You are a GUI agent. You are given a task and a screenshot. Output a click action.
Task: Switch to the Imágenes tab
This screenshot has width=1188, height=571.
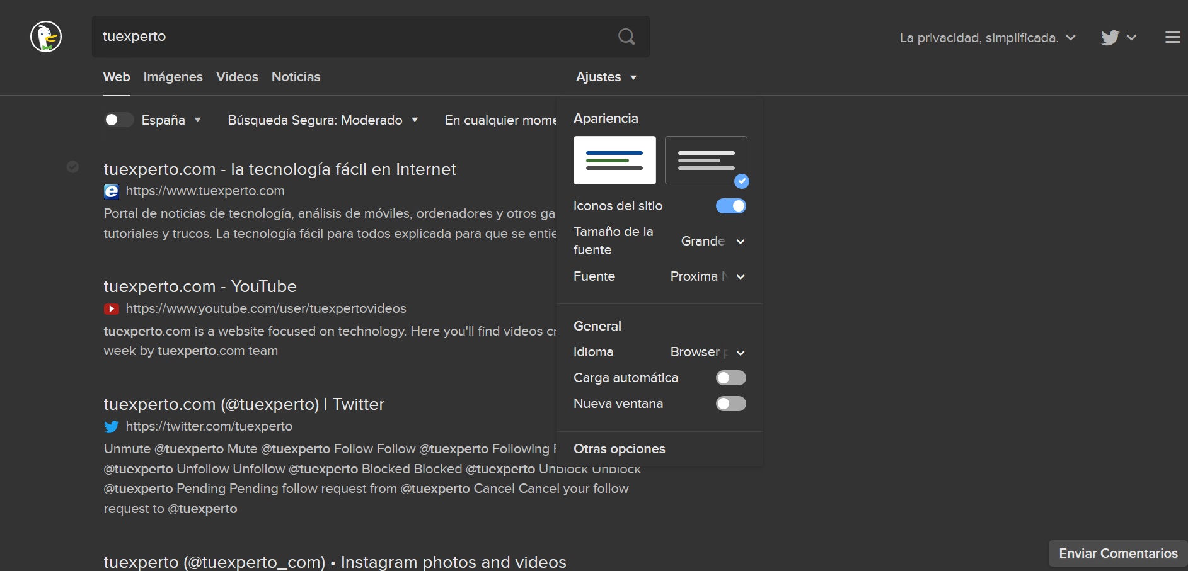(173, 77)
